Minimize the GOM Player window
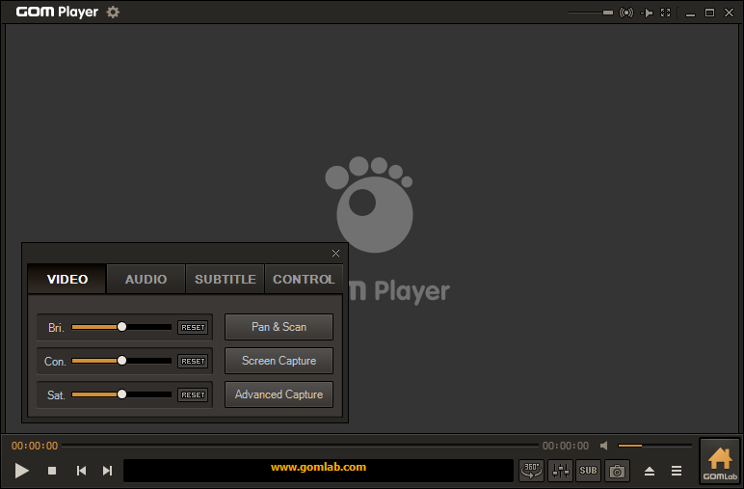The image size is (744, 489). click(x=690, y=14)
